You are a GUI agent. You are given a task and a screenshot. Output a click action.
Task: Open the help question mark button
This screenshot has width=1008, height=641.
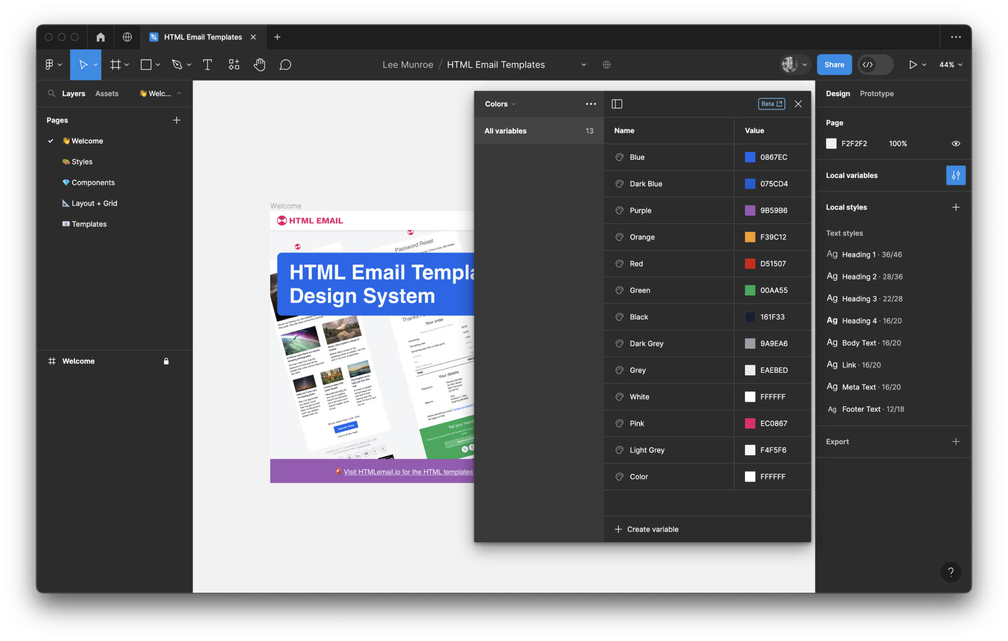951,571
